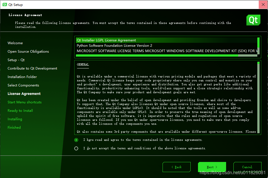Open Select Components step
The image size is (268, 178).
click(23, 85)
